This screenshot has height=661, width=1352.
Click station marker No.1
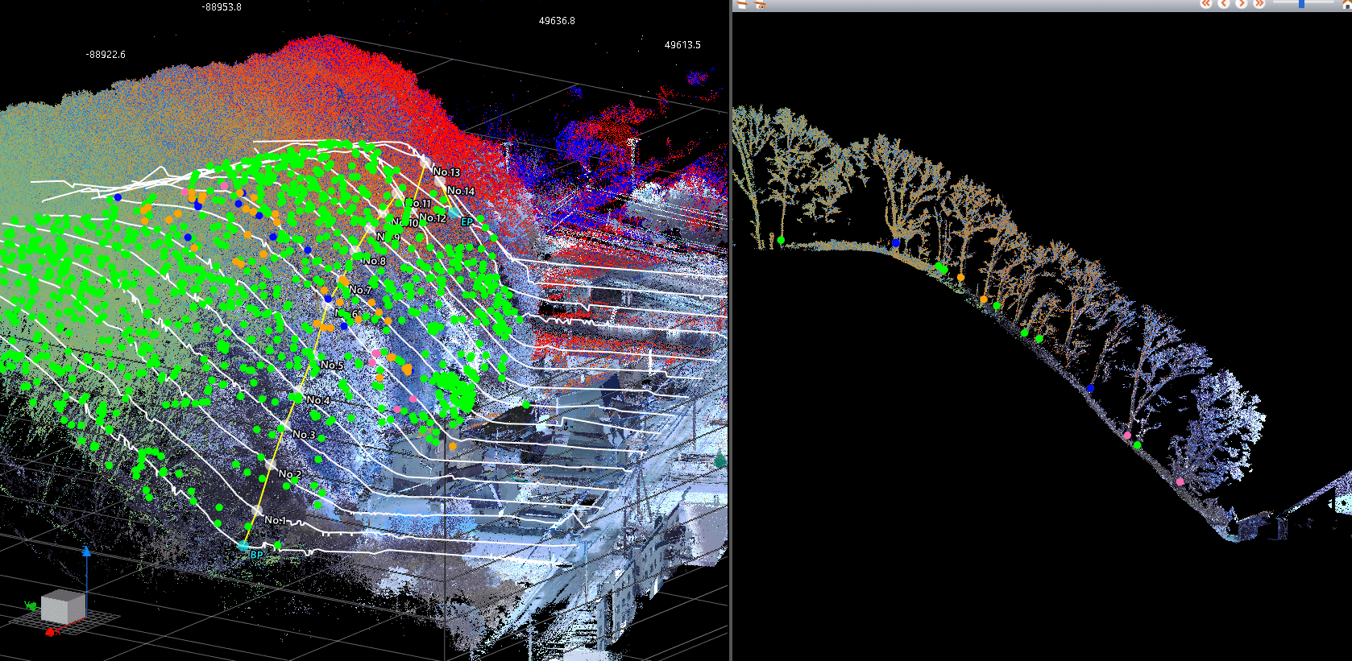258,510
